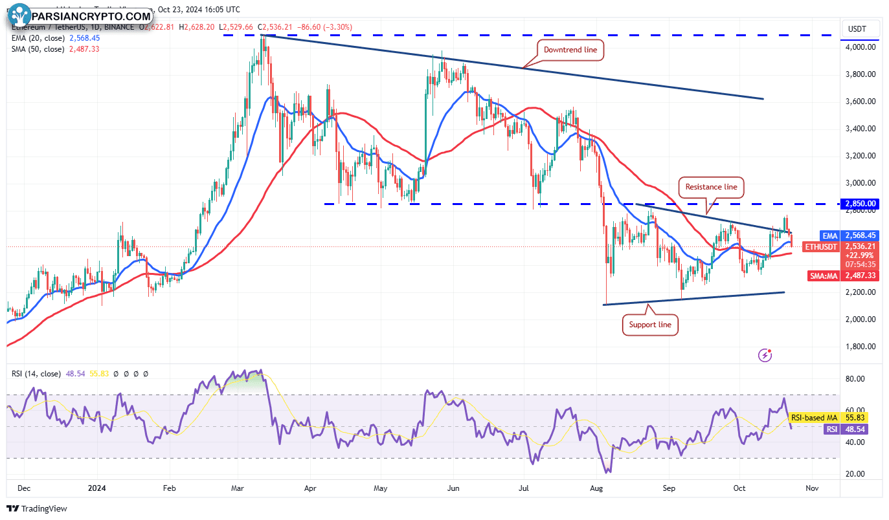Click the blue EMA price axis tag

(829, 236)
